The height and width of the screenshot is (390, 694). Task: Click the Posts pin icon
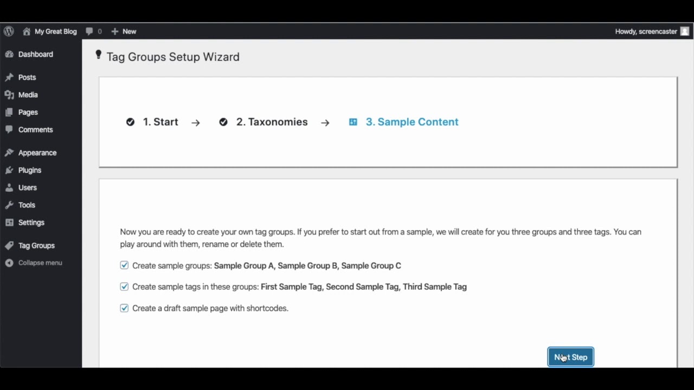click(9, 77)
